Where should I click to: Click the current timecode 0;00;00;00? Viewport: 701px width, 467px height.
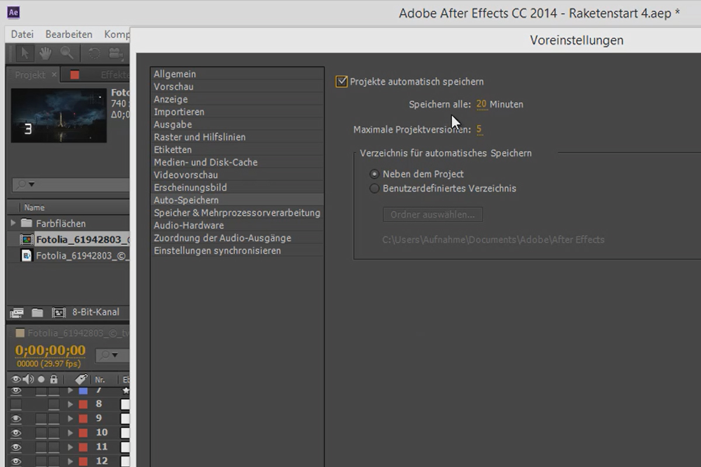50,350
